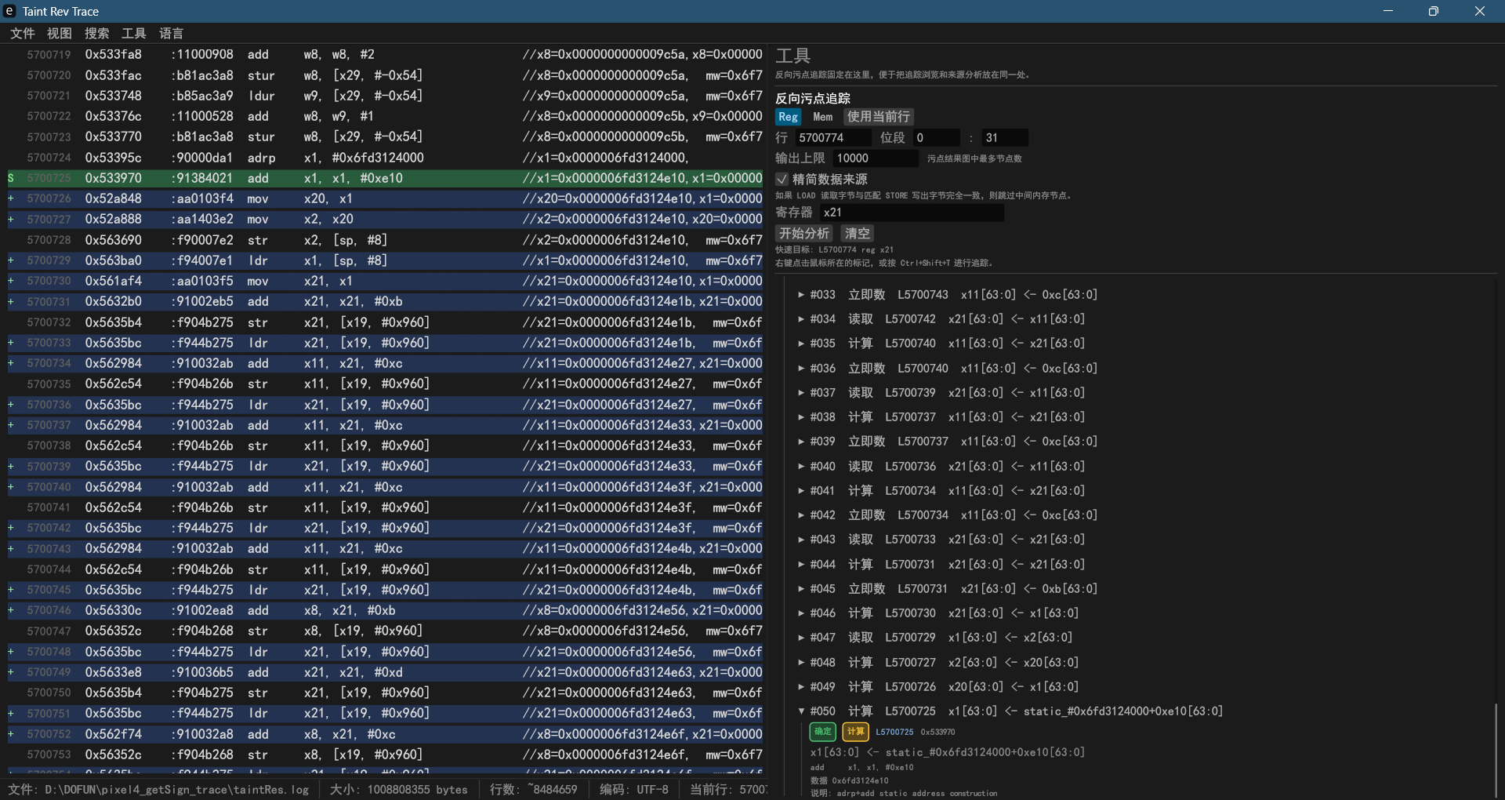Toggle the 精简数据来源 checkbox
Image resolution: width=1505 pixels, height=800 pixels.
782,180
